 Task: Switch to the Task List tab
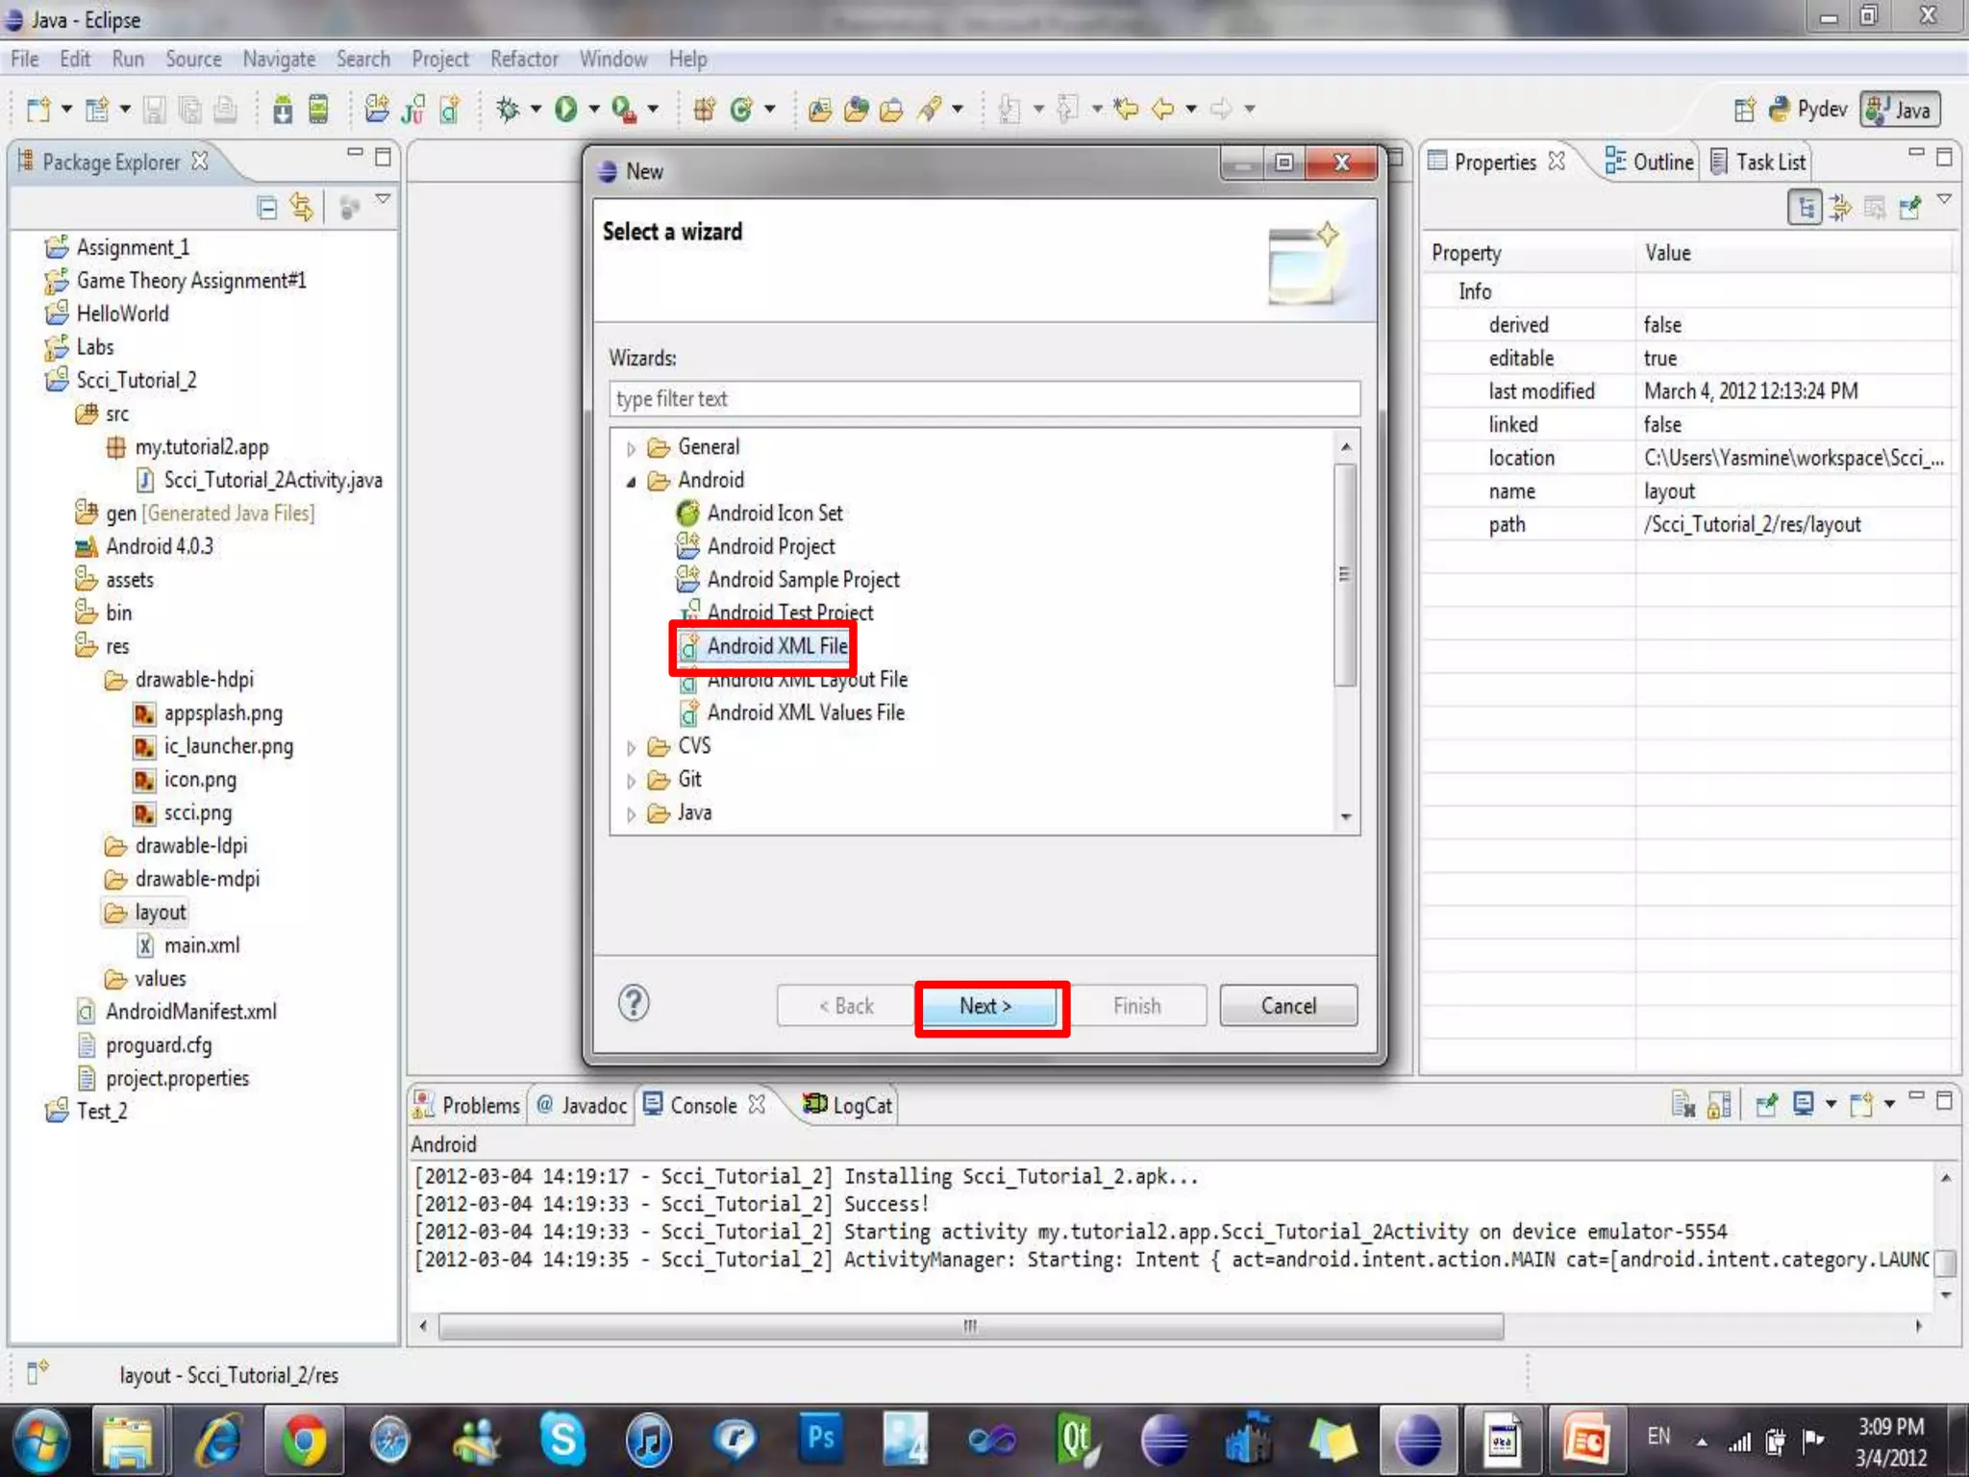point(1758,162)
